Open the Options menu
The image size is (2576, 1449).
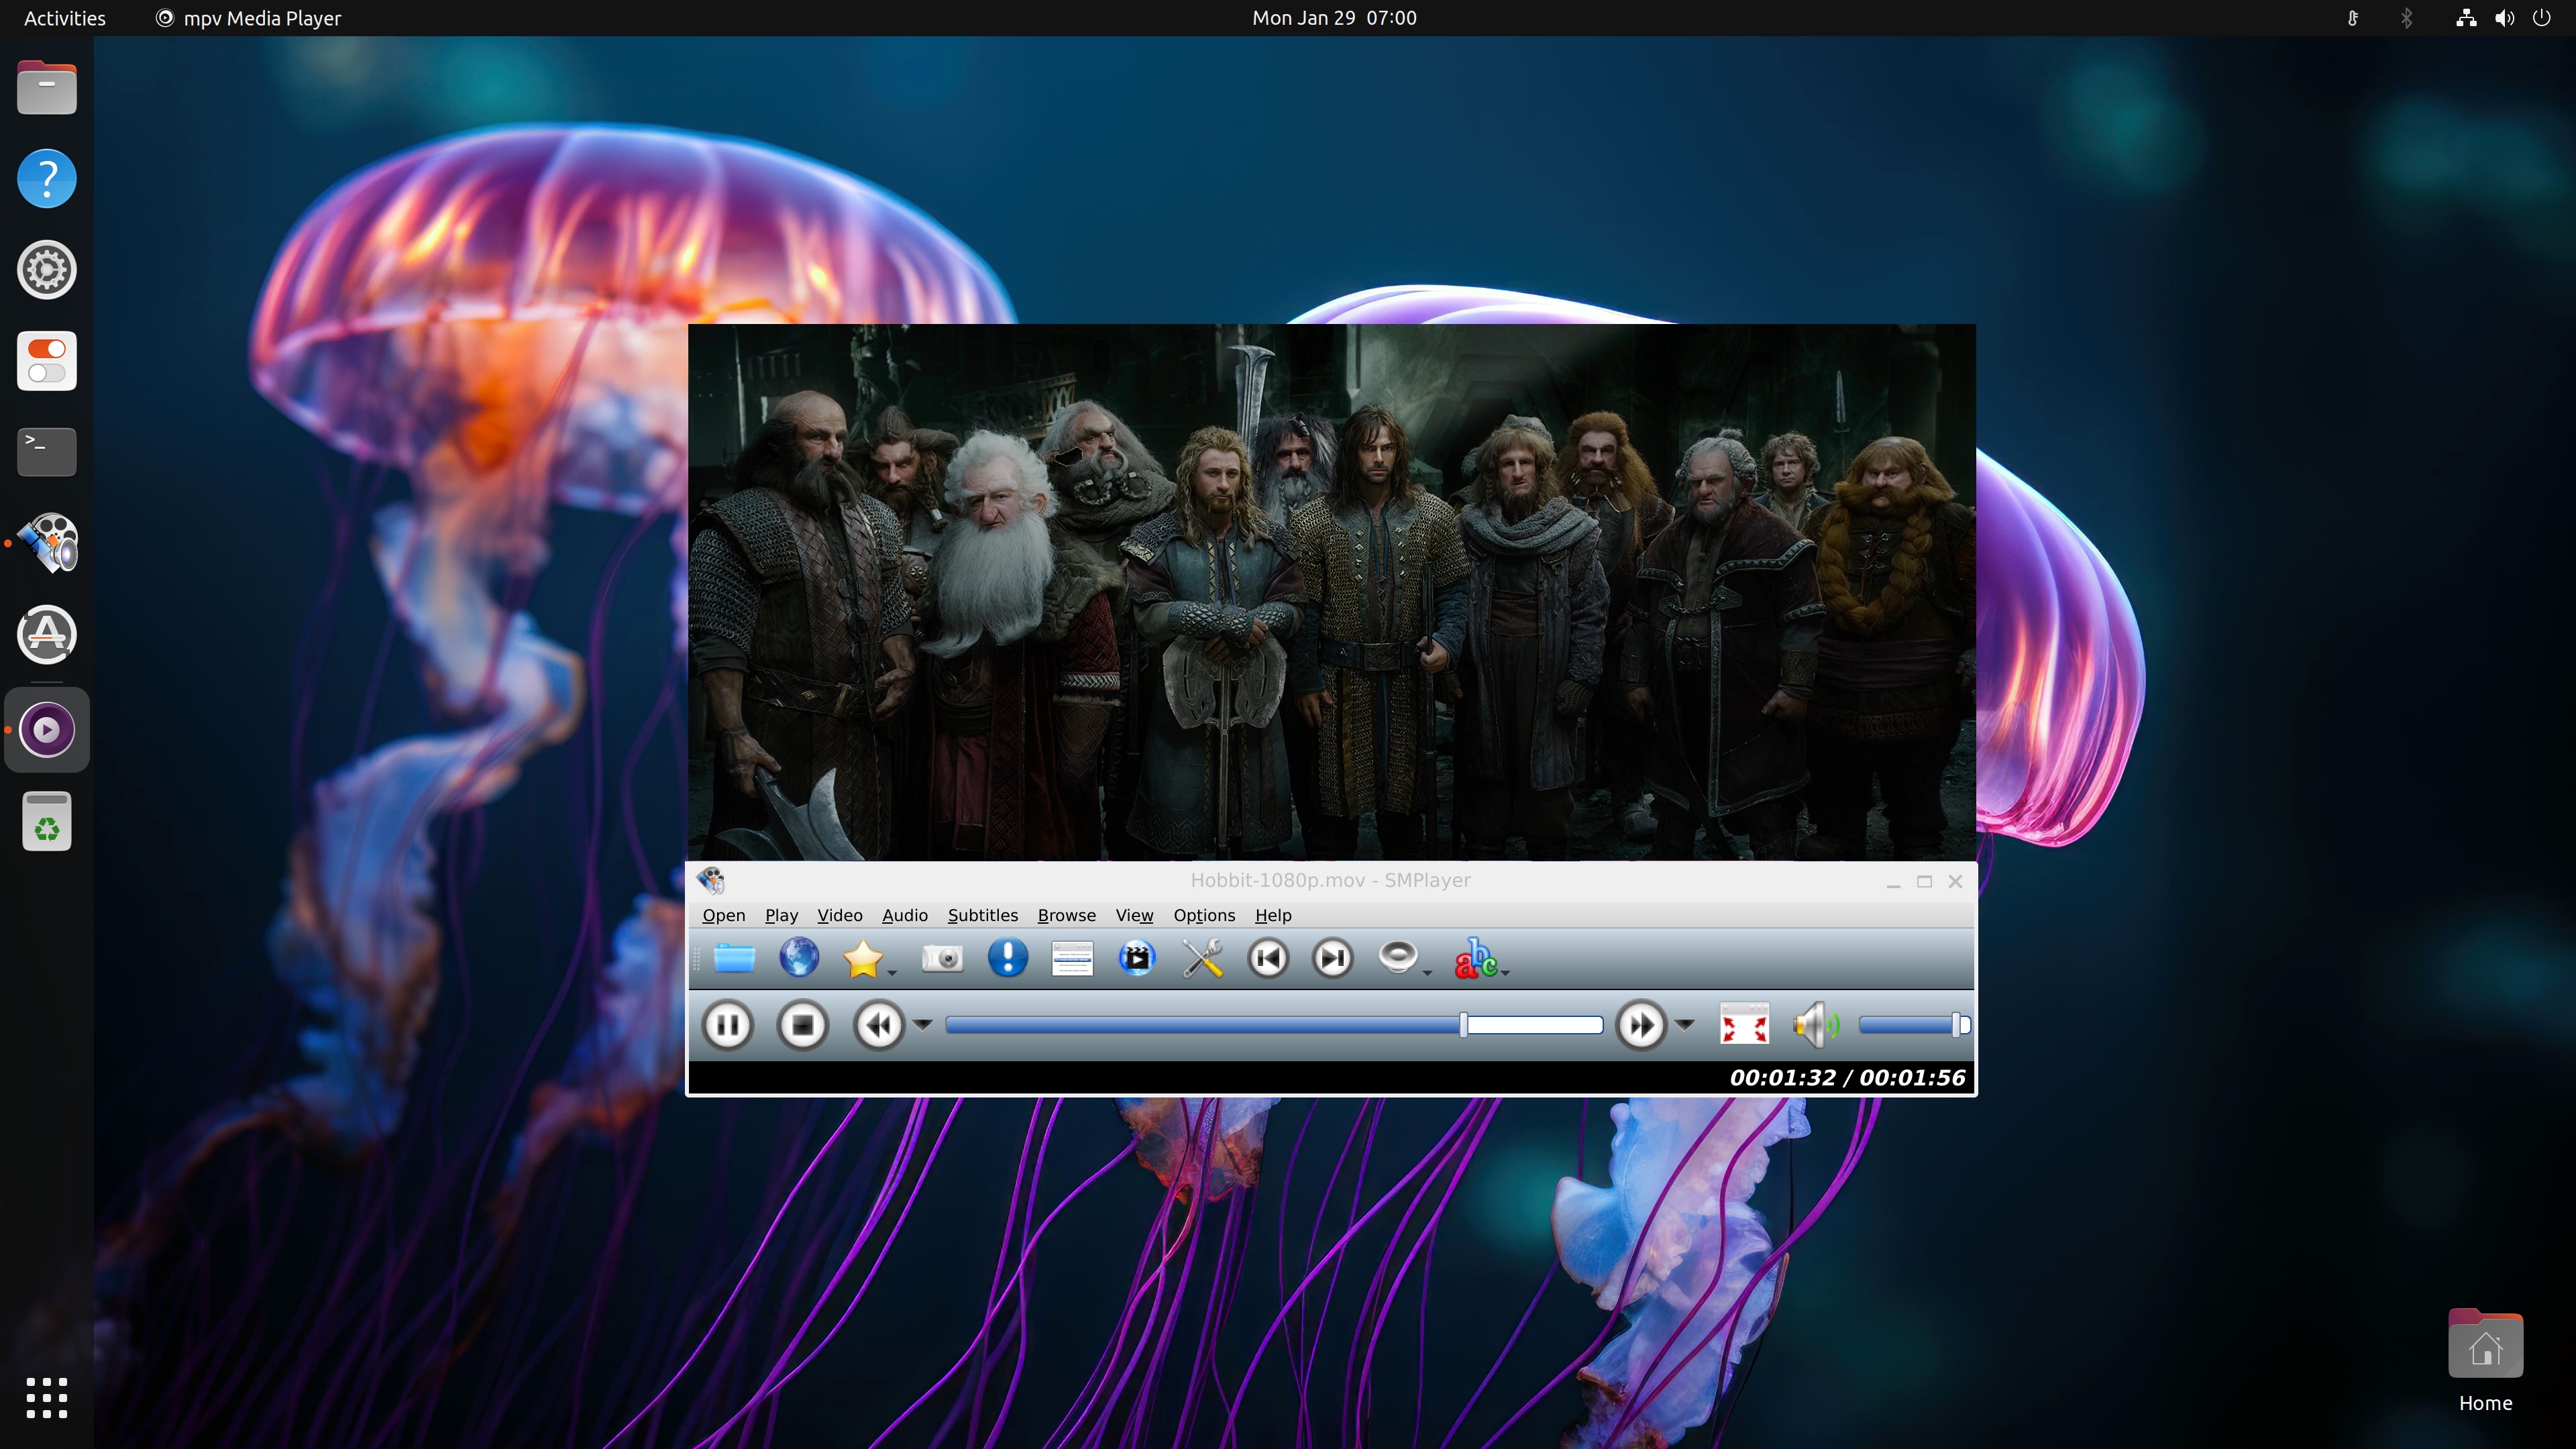coord(1204,915)
